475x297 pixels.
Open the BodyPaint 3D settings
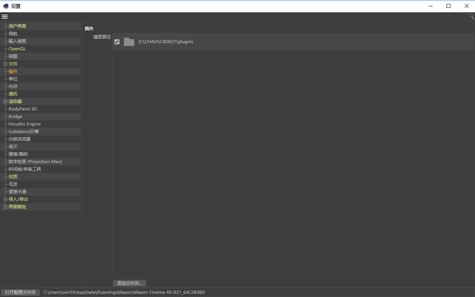click(23, 109)
